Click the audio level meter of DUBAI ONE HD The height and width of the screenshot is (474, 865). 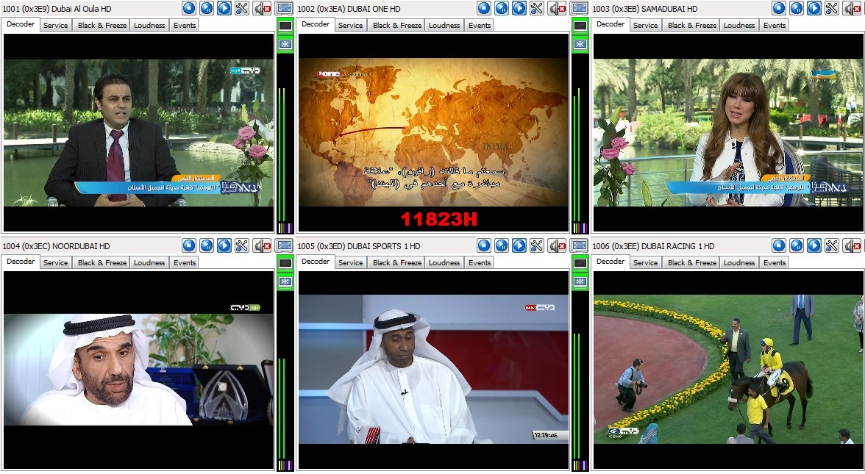(x=580, y=143)
